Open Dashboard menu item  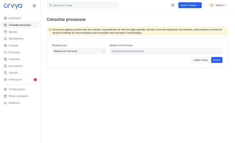(20, 18)
